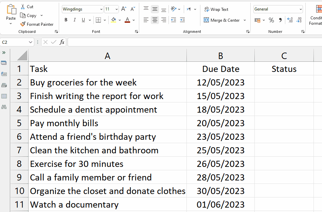Click the Format Painter brush icon
The height and width of the screenshot is (212, 322).
click(x=23, y=24)
